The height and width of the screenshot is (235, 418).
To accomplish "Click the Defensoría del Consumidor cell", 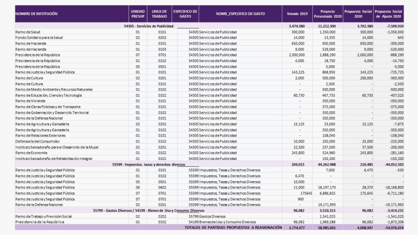I will coord(37,141).
